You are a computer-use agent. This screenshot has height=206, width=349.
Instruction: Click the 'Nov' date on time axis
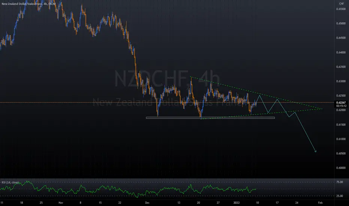61,203
